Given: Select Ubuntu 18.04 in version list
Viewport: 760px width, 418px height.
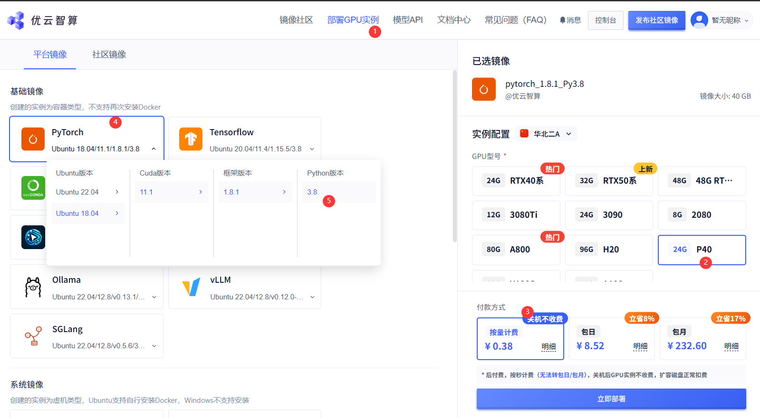Looking at the screenshot, I should (x=88, y=214).
